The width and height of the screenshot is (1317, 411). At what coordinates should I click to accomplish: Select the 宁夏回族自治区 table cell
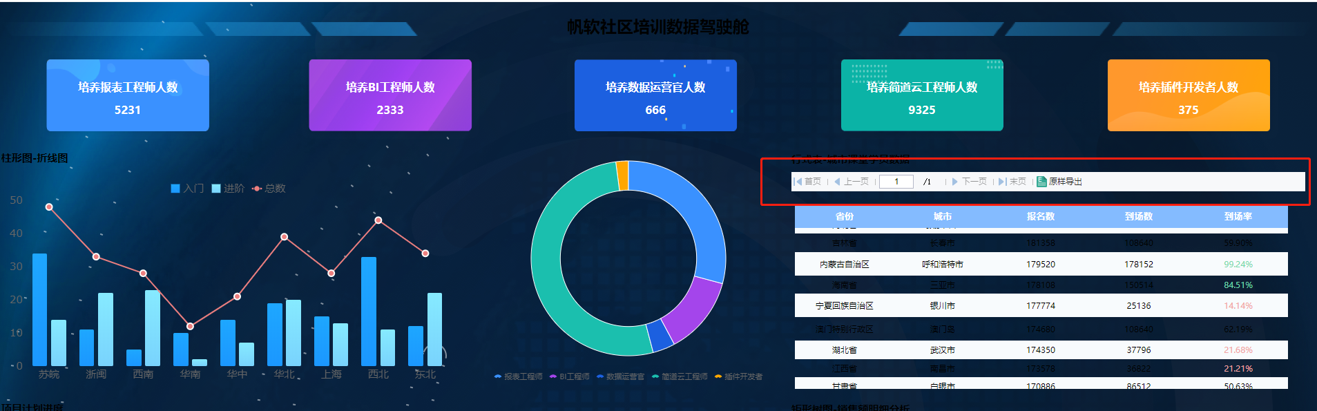pyautogui.click(x=844, y=305)
